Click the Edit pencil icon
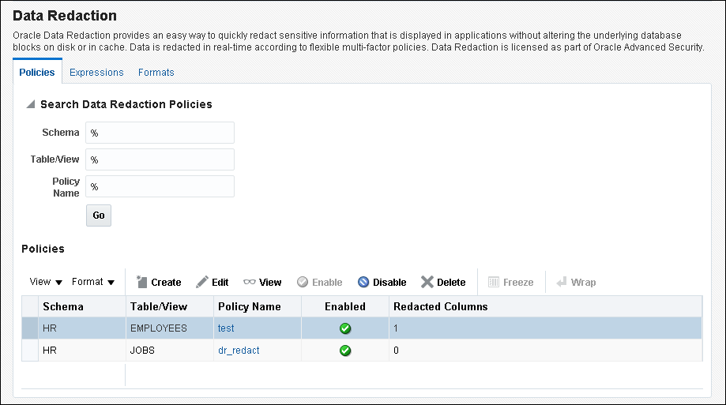The width and height of the screenshot is (726, 405). click(x=202, y=282)
